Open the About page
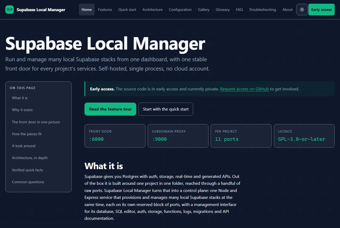The image size is (340, 228). coord(287,10)
